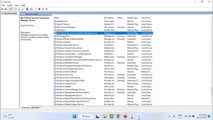Select Windows Insider Service row
This screenshot has width=213, height=120.
(x=103, y=84)
